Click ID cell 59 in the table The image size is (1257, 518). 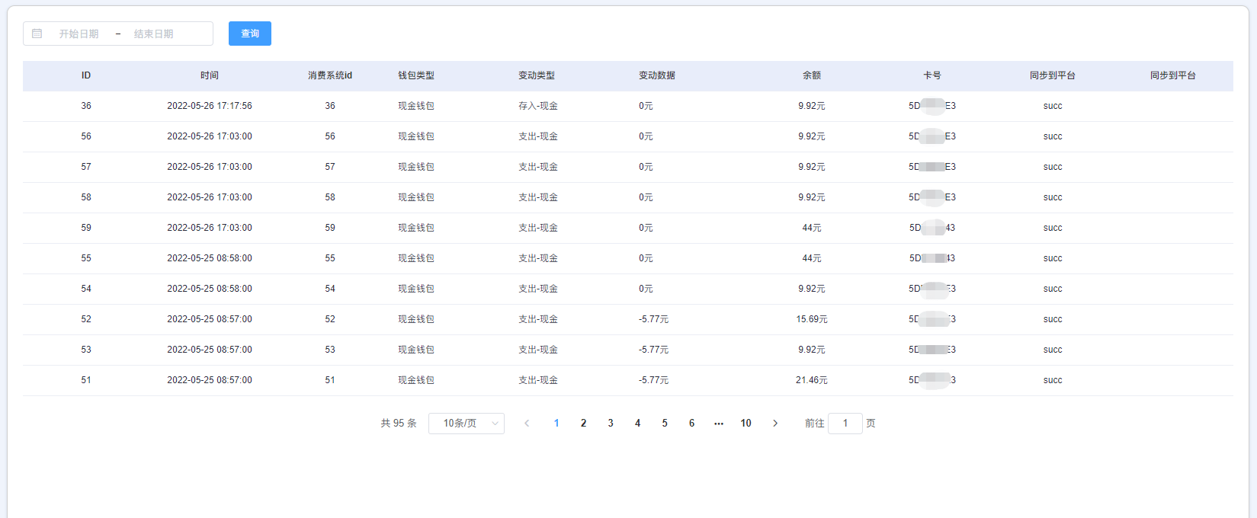click(86, 228)
